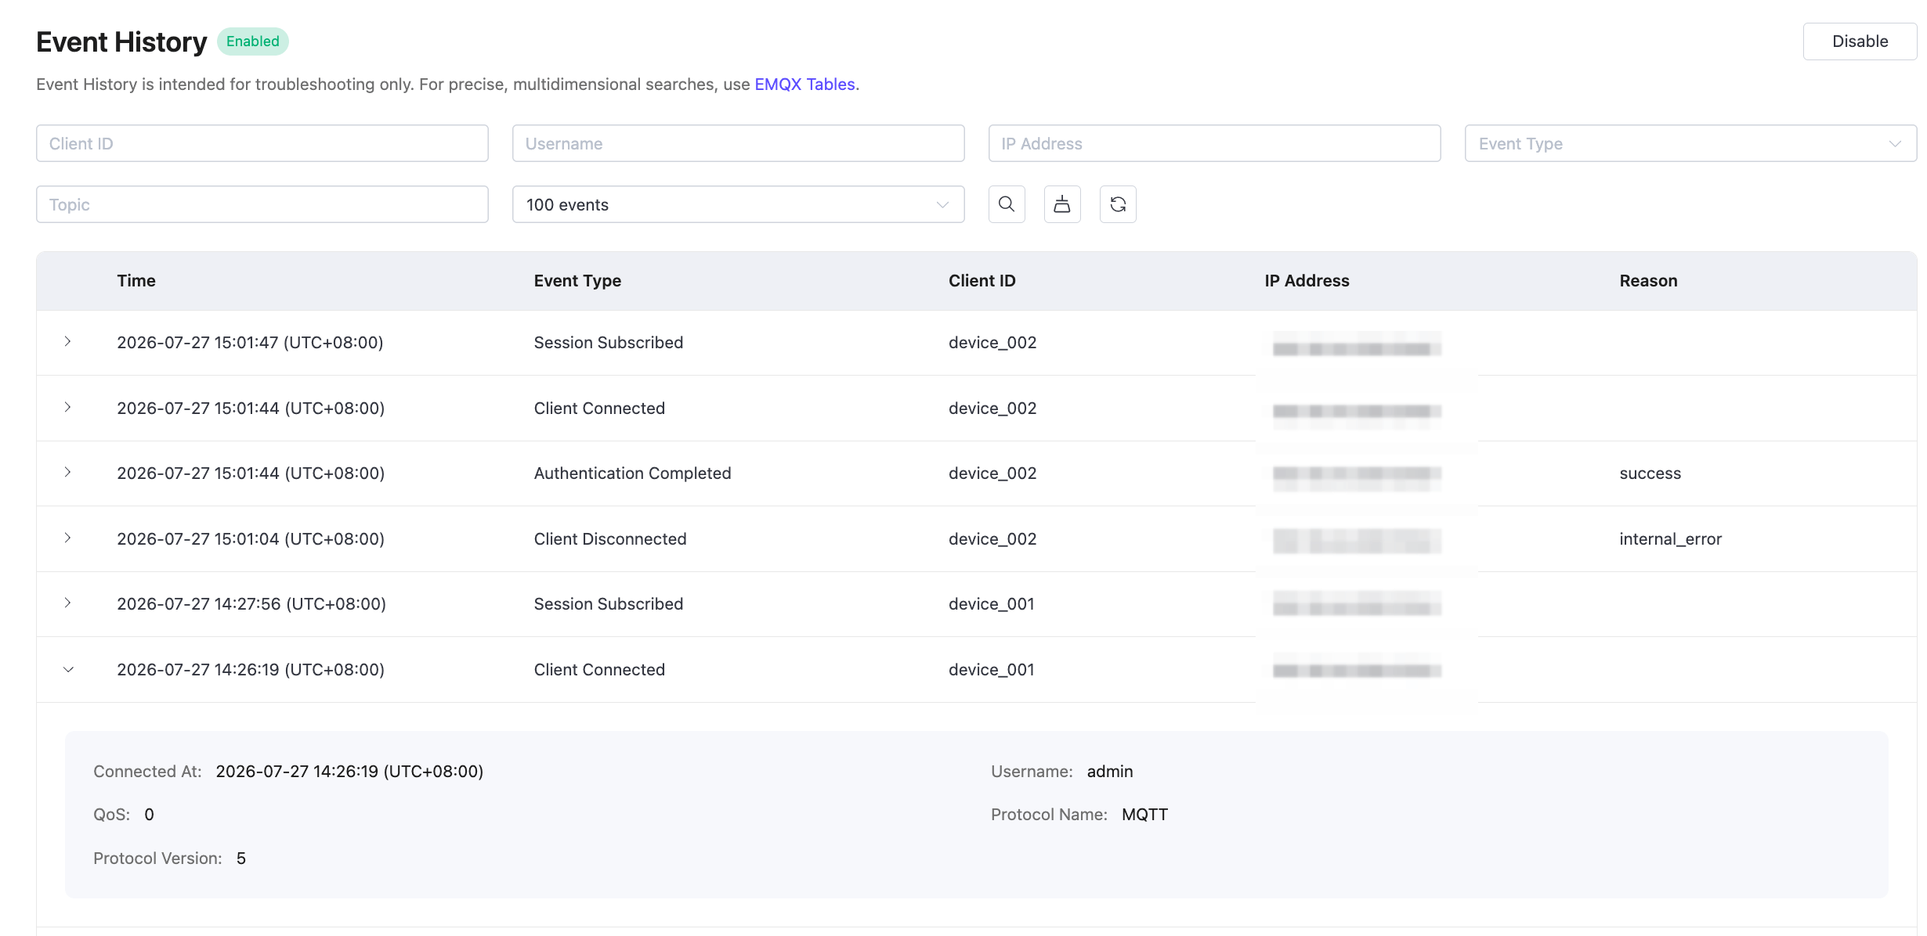Click the IP Address column header
1927x936 pixels.
[1307, 281]
